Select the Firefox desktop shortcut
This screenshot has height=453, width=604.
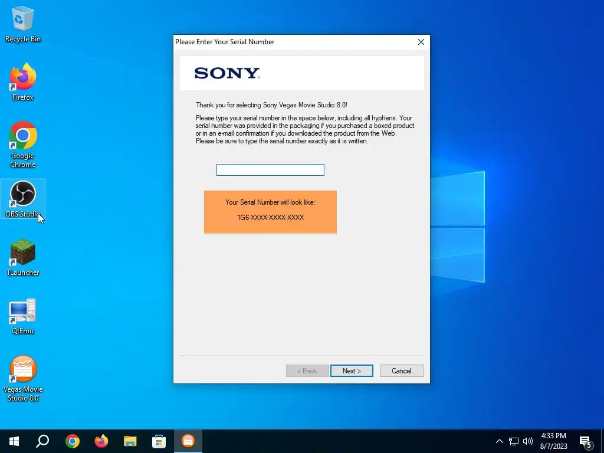coord(23,82)
